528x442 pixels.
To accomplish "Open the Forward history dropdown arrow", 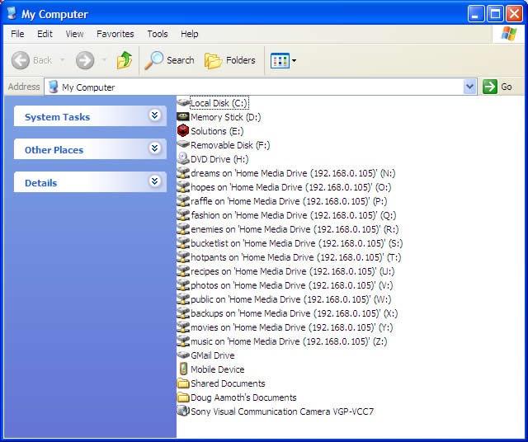I will pos(104,60).
